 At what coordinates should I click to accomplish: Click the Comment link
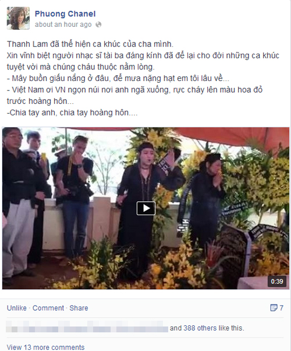(48, 308)
